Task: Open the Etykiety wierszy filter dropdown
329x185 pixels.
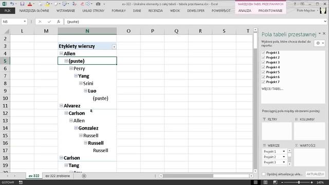Action: click(114, 47)
